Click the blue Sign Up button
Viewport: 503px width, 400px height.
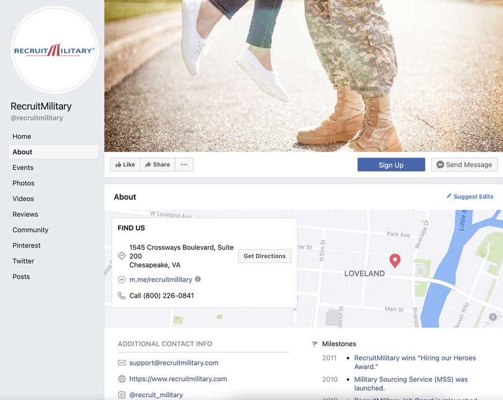coord(391,165)
